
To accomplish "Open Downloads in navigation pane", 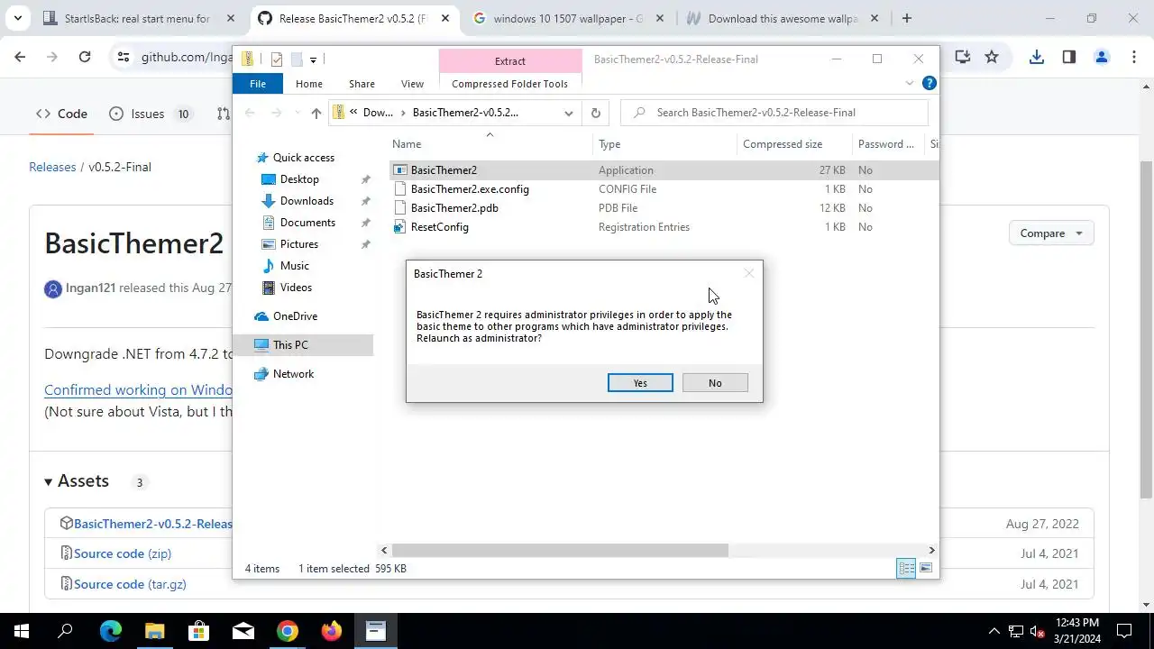I will coord(307,201).
